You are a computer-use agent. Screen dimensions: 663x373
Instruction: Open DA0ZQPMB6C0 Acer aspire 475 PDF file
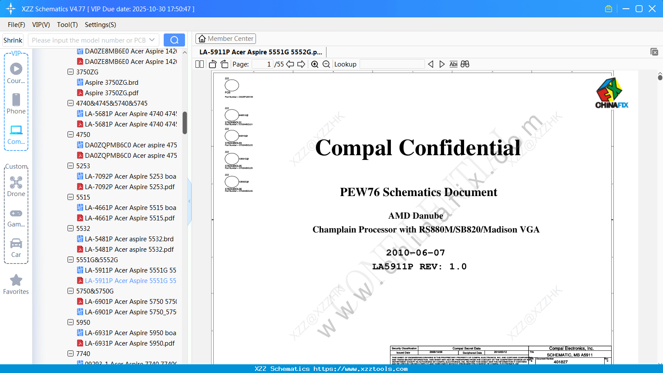pyautogui.click(x=127, y=155)
